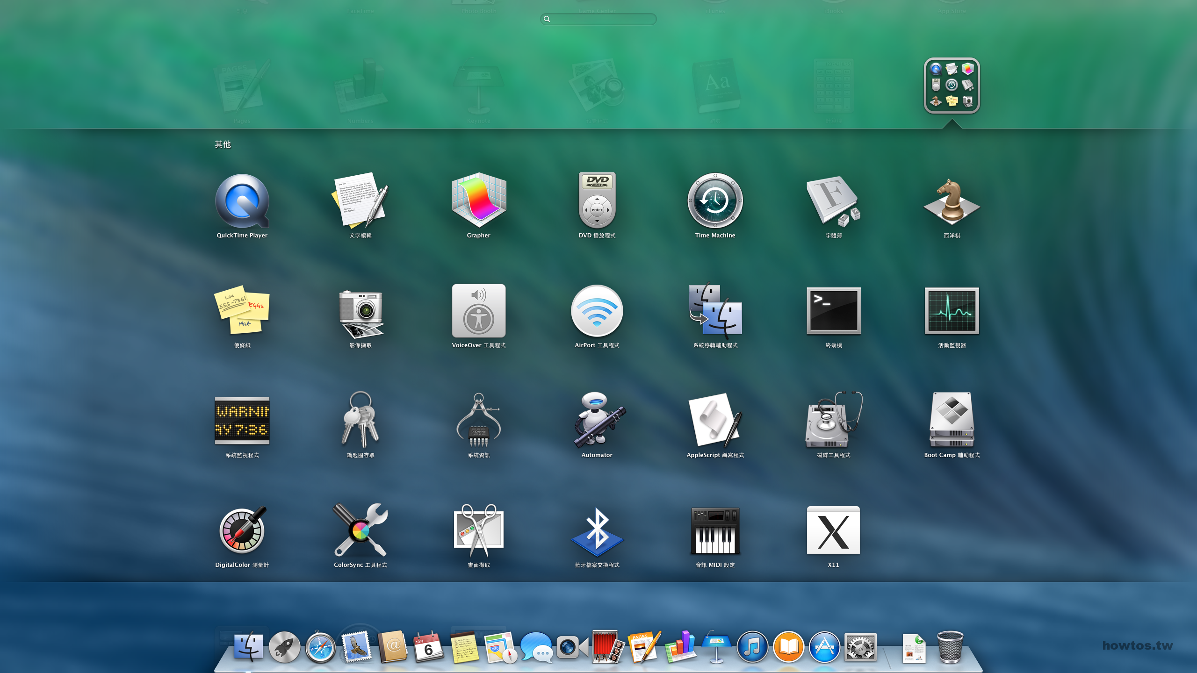Open Finder from the Dock

[248, 647]
